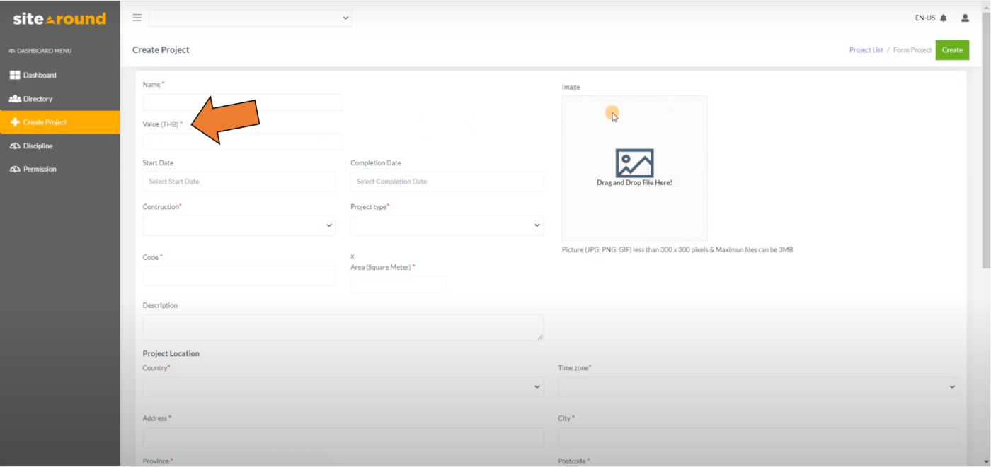This screenshot has width=991, height=467.
Task: Click inside the Description text area
Action: (343, 327)
